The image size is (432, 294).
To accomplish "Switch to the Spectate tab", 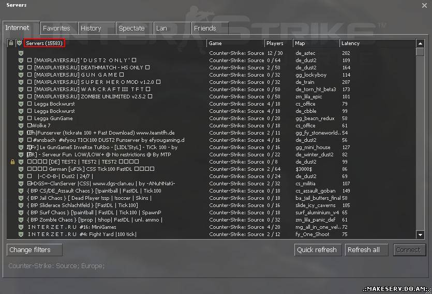I will pos(135,28).
